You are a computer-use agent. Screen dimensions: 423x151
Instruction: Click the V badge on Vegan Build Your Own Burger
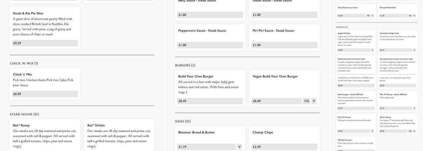coord(314,101)
